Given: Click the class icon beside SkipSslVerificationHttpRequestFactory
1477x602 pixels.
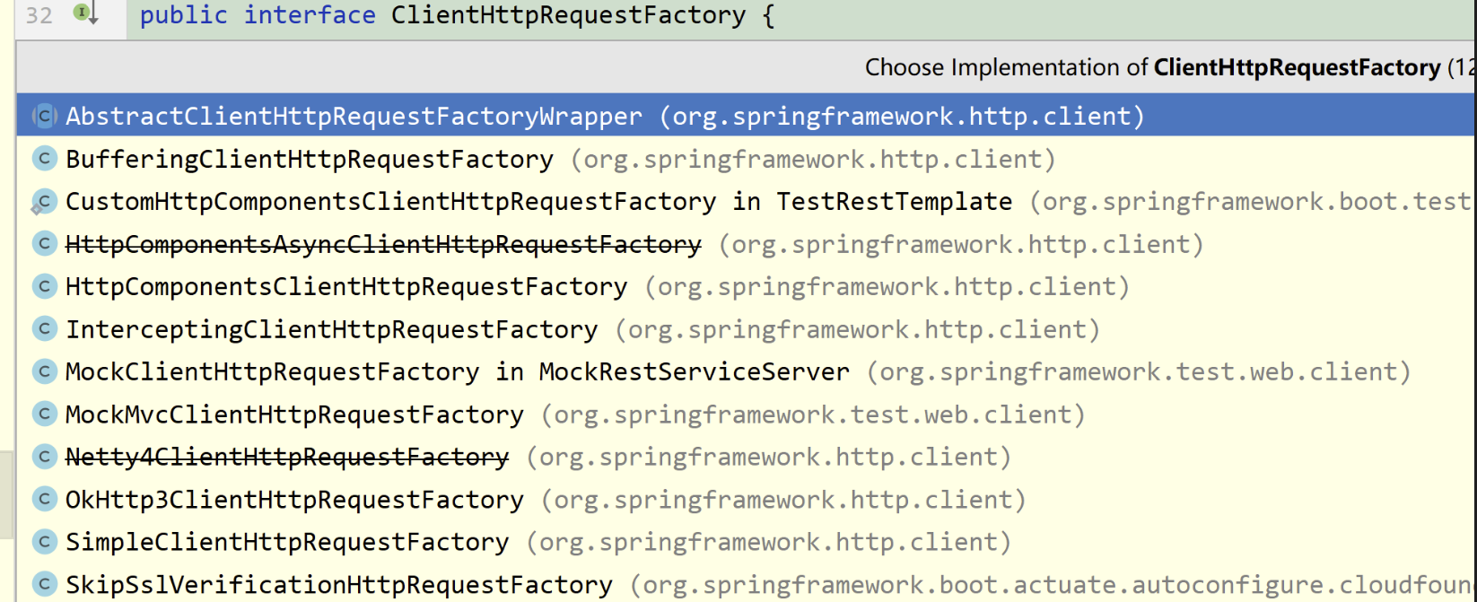Looking at the screenshot, I should click(43, 584).
